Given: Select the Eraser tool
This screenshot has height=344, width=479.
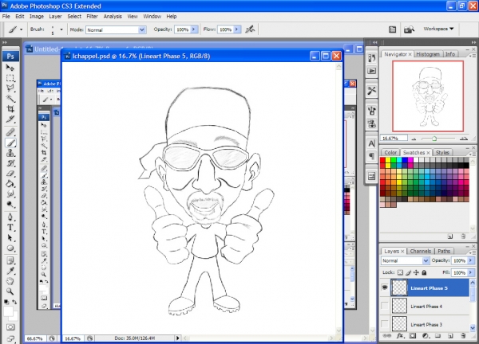Looking at the screenshot, I should pos(10,174).
